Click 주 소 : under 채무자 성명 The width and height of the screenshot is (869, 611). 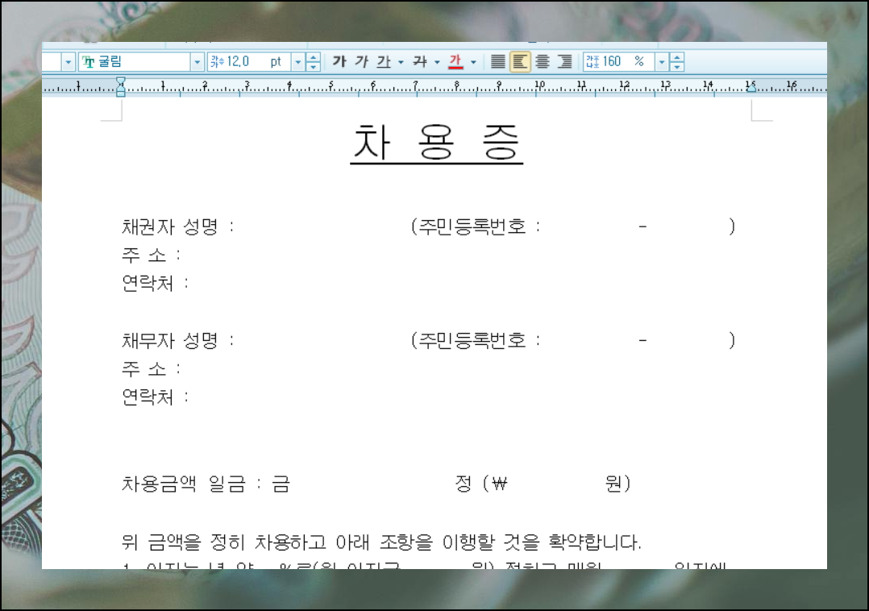[152, 368]
